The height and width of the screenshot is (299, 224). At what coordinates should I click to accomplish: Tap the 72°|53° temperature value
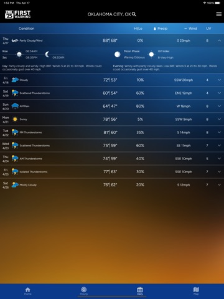tap(110, 80)
